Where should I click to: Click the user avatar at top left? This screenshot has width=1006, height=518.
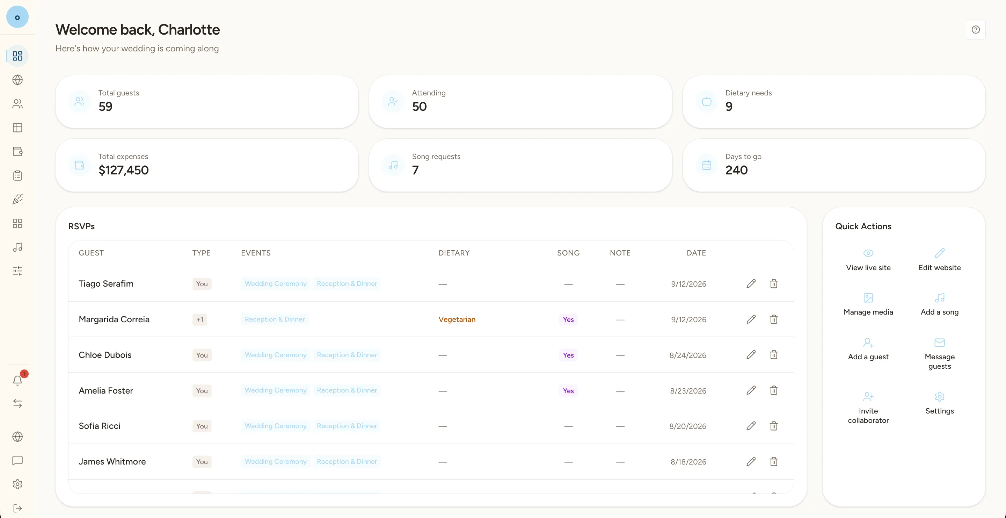(17, 17)
